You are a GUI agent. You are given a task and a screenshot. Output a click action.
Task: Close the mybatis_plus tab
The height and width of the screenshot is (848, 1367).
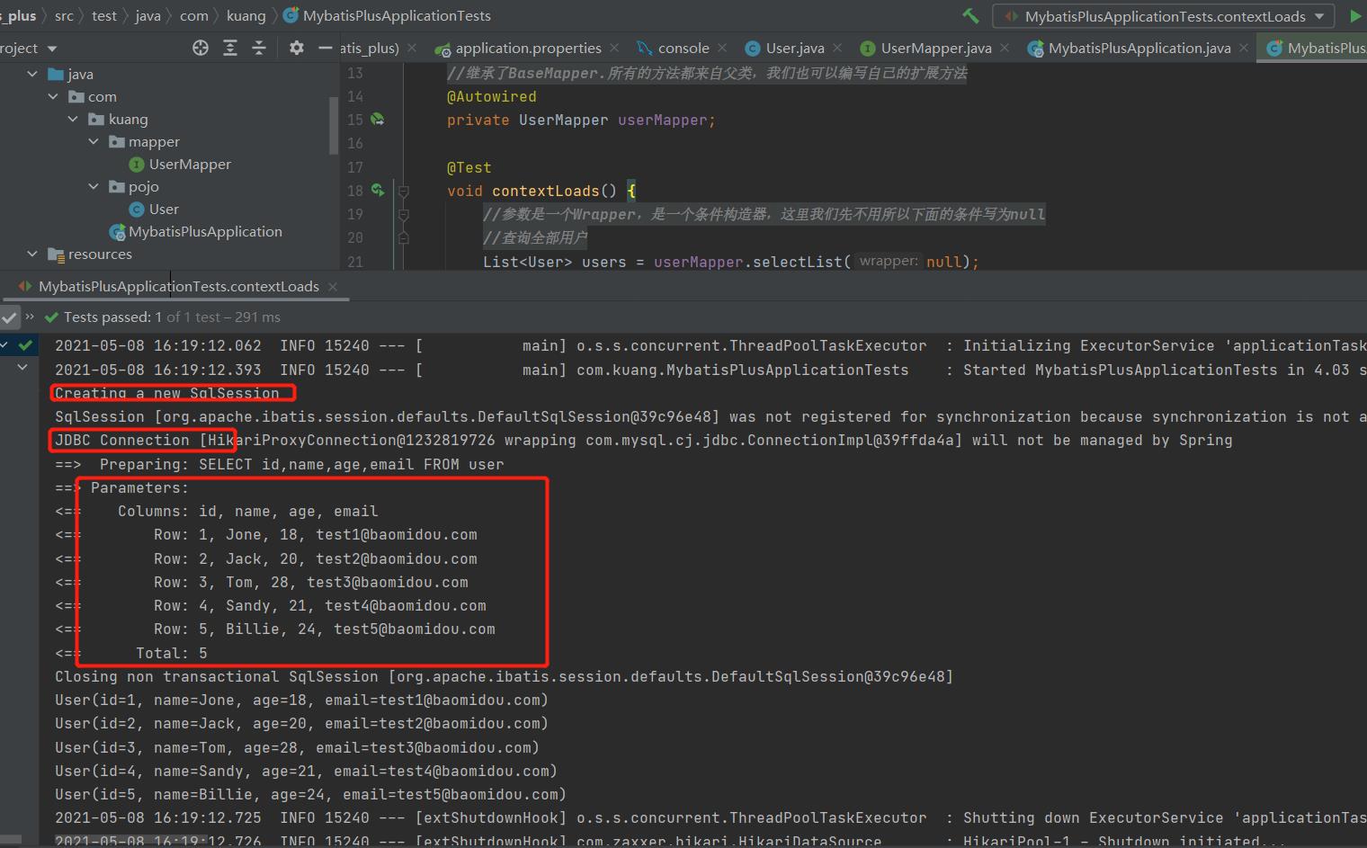click(x=411, y=48)
